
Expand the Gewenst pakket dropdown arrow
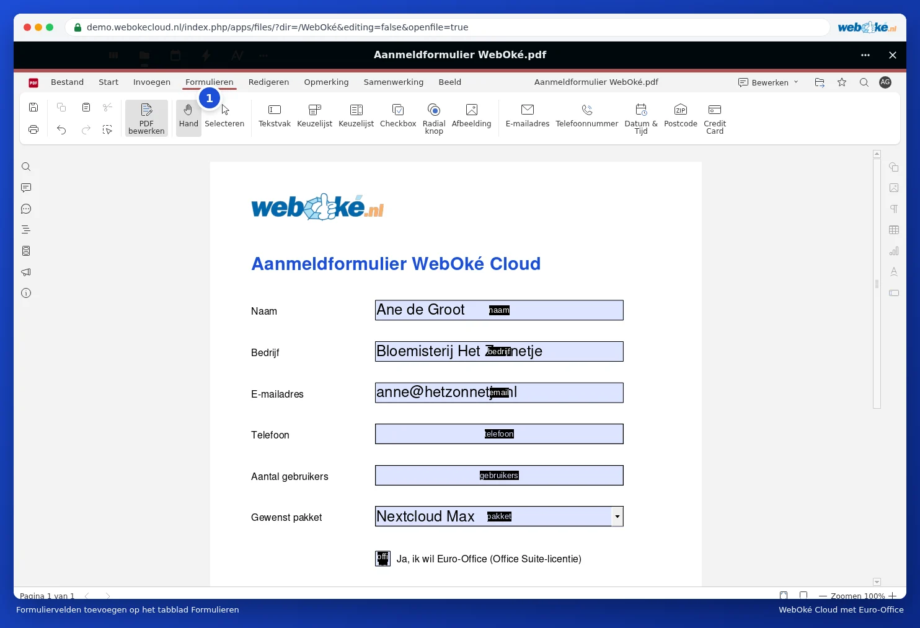(617, 517)
